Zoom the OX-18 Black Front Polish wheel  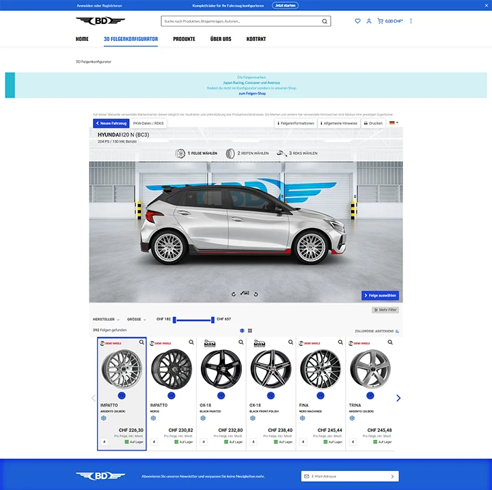(x=290, y=342)
